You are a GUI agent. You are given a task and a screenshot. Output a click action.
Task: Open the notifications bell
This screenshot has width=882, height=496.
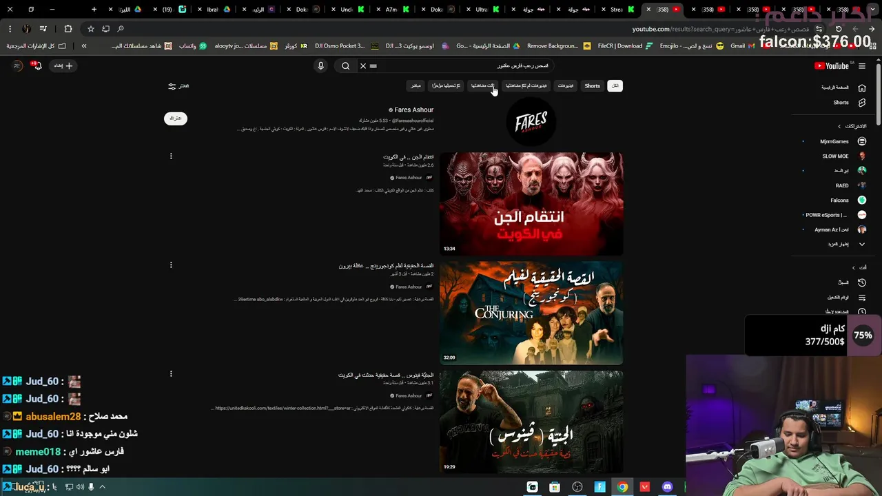(37, 65)
